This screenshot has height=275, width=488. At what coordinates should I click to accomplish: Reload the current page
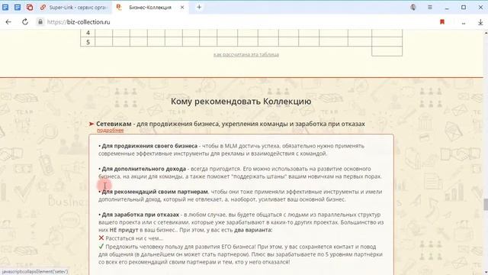click(25, 22)
